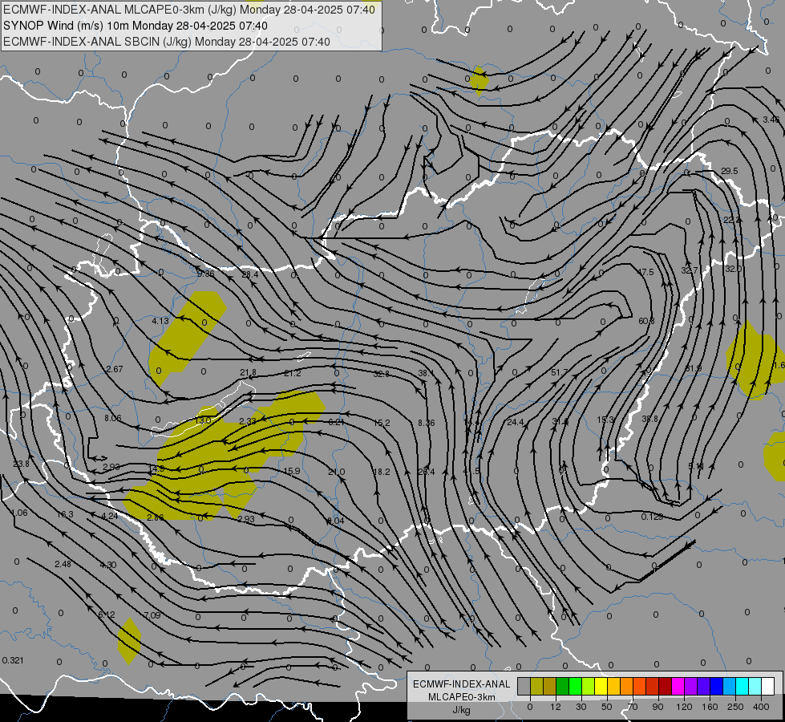
Task: Click the bright cyan legend swatch
Action: click(743, 687)
